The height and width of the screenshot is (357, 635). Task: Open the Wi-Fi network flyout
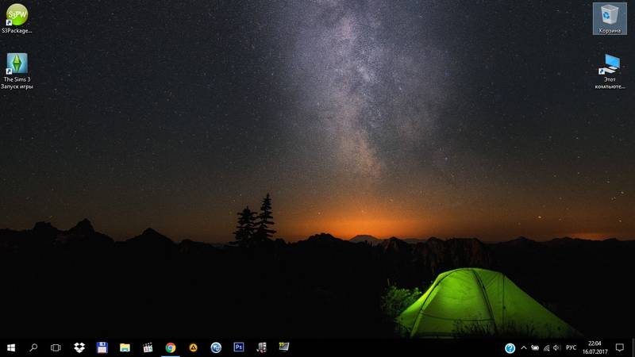pyautogui.click(x=546, y=347)
